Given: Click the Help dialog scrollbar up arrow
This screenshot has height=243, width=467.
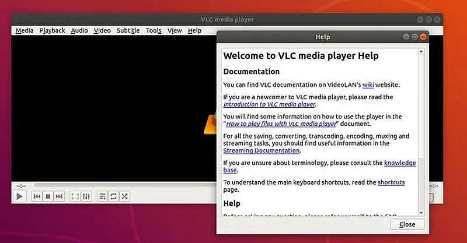Looking at the screenshot, I should tap(421, 52).
